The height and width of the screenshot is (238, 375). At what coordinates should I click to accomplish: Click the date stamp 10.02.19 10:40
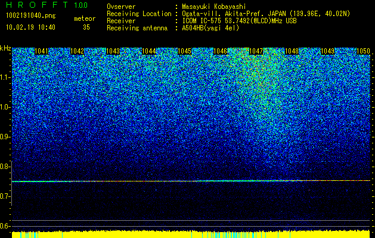pyautogui.click(x=30, y=27)
